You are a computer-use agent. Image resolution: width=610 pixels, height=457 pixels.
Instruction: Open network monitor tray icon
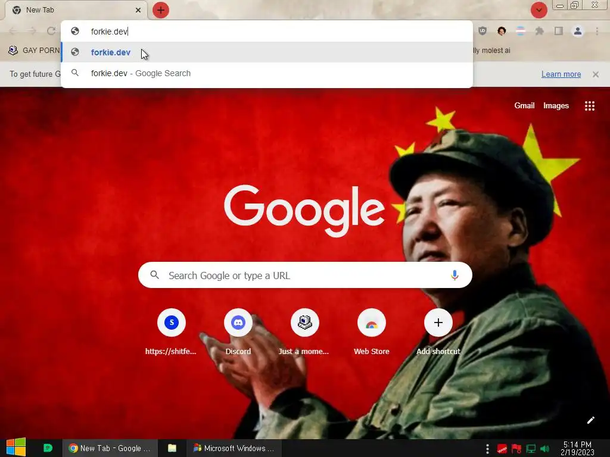[531, 449]
